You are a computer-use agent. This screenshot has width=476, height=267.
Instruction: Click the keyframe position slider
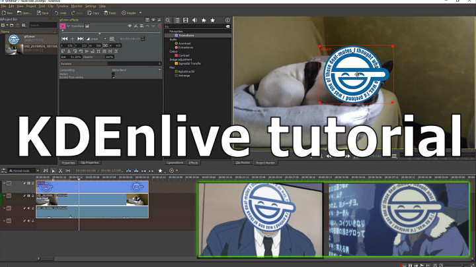[x=111, y=32]
